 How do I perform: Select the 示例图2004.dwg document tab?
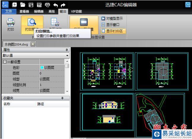click(16, 44)
